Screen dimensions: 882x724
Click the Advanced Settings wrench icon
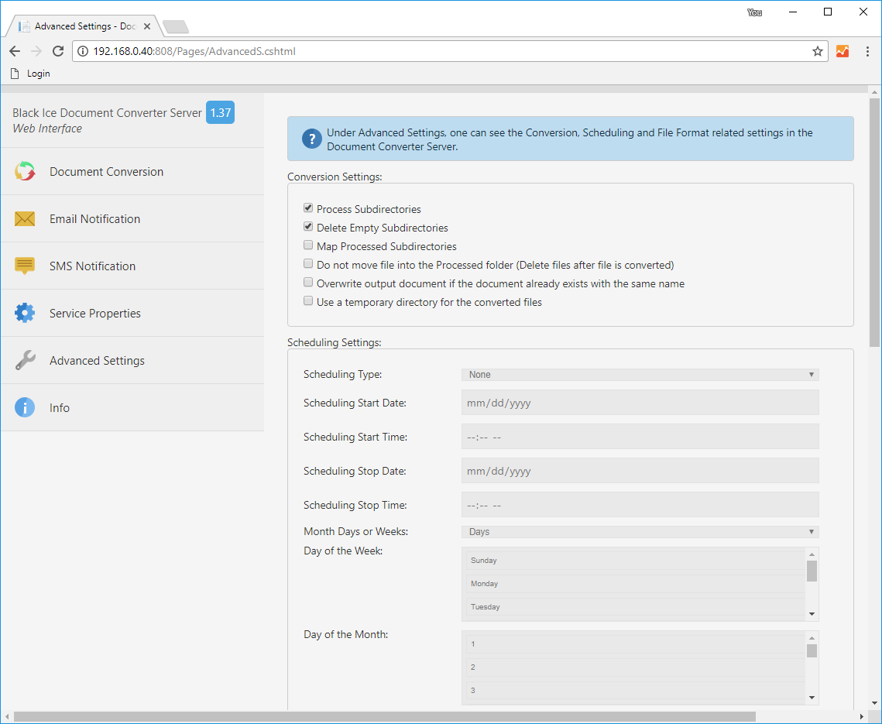pos(24,360)
